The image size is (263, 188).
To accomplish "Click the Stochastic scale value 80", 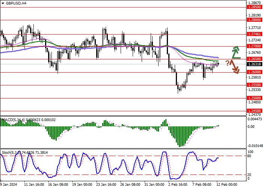I will [249, 156].
